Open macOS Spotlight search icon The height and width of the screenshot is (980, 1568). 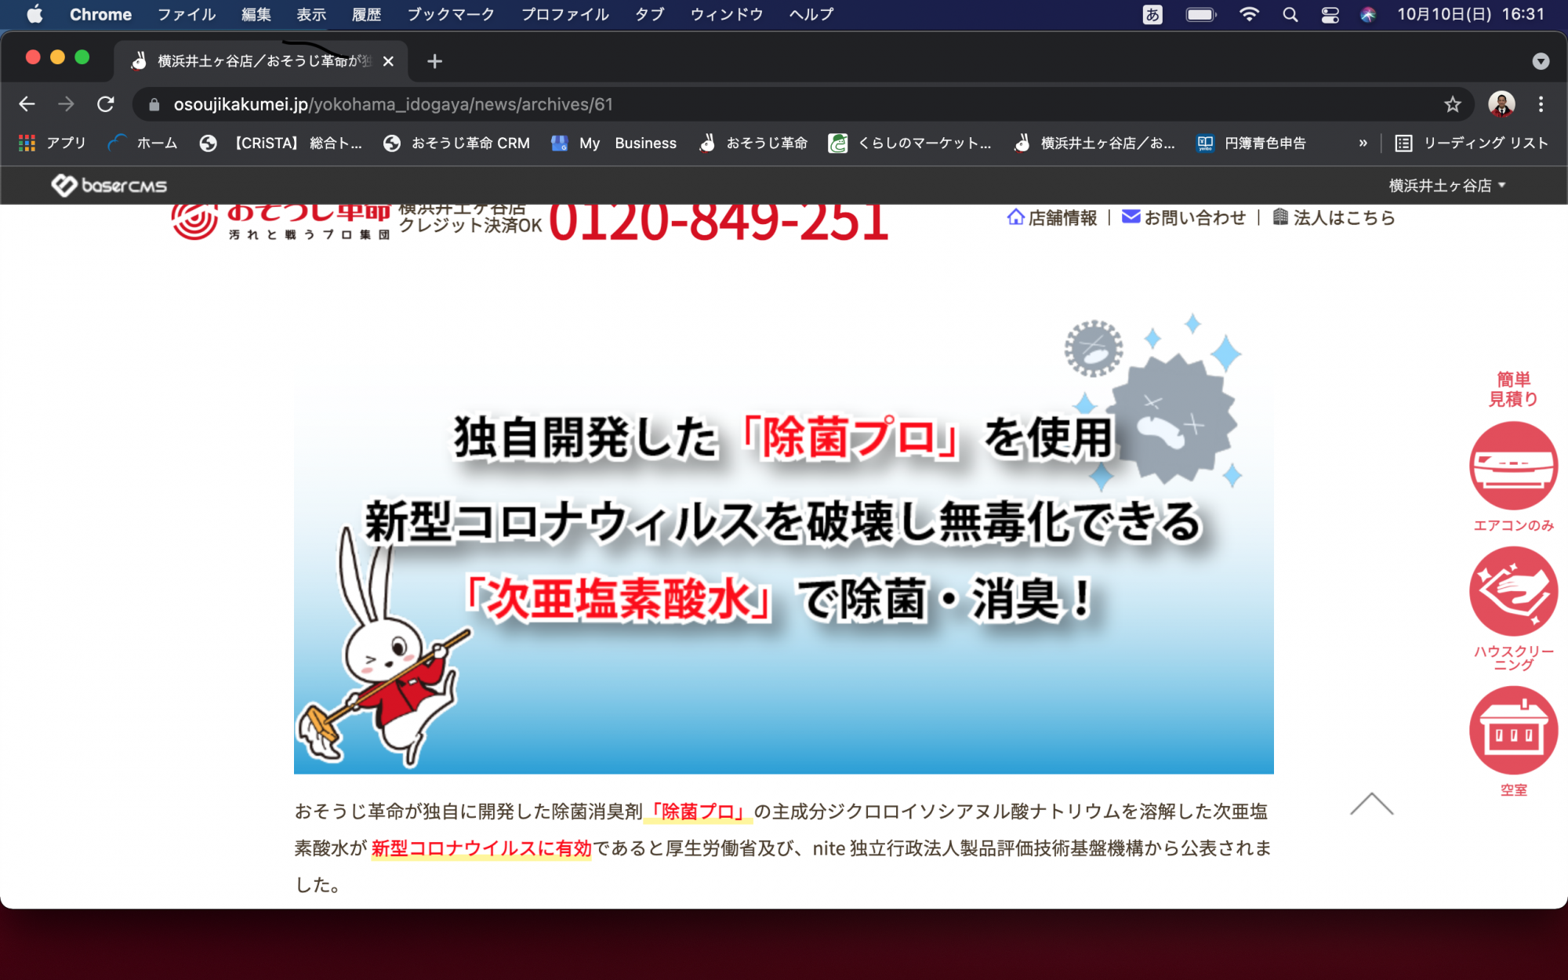click(1290, 15)
